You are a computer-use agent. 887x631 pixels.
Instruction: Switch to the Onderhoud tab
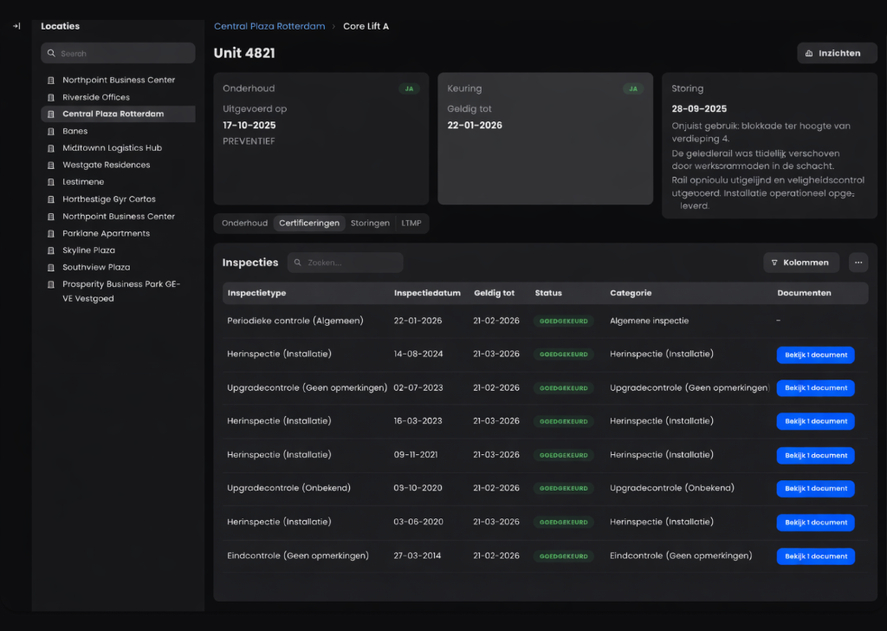(244, 224)
